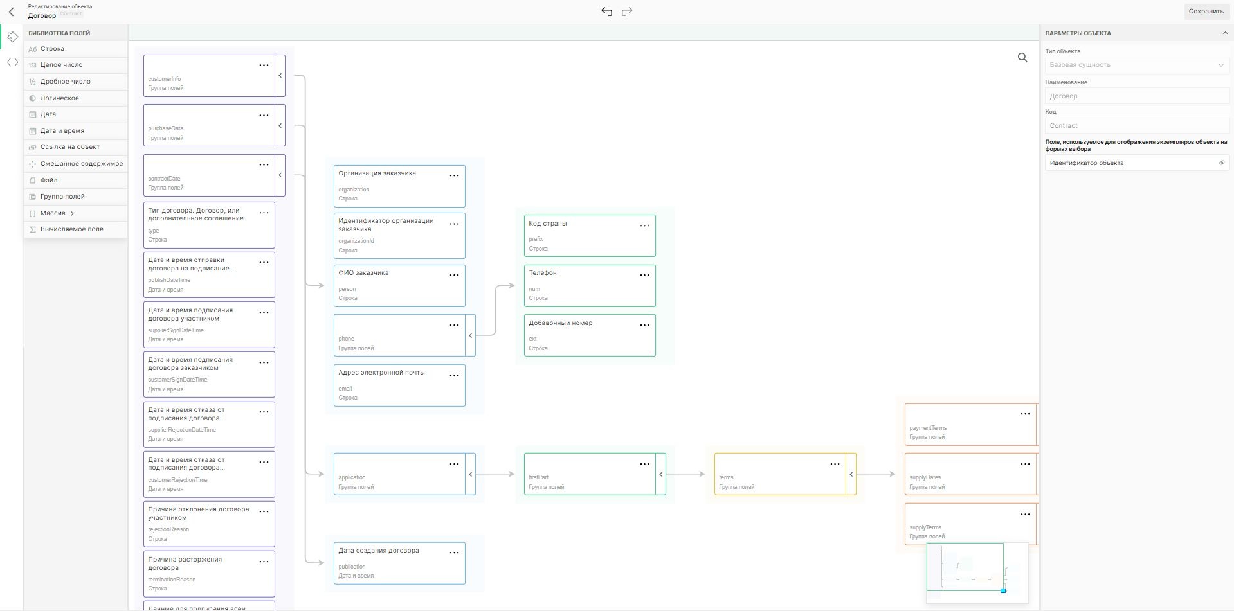Select Дата field type
Viewport: 1234px width, 611px height.
click(x=75, y=114)
